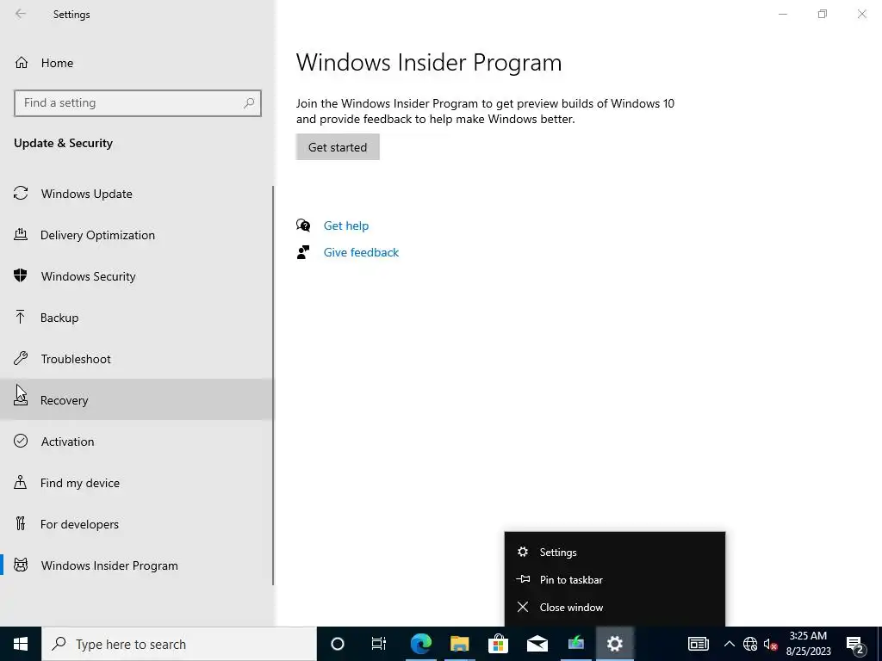Click the sidebar vertical scrollbar

(x=273, y=385)
